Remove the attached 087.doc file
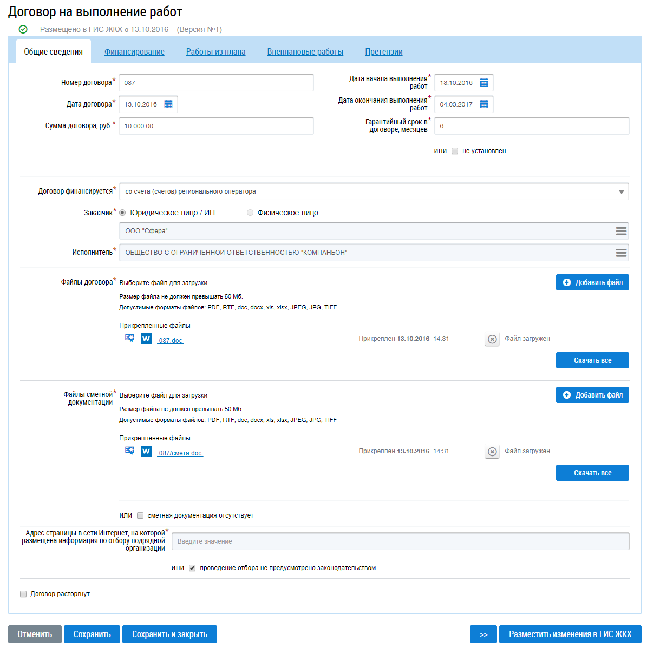 click(492, 339)
